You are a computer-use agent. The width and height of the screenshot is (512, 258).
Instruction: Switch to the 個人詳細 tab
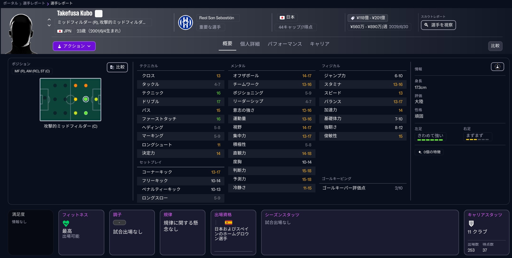click(250, 44)
